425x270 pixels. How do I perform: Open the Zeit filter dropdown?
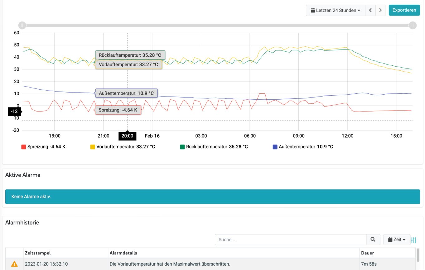pos(397,240)
